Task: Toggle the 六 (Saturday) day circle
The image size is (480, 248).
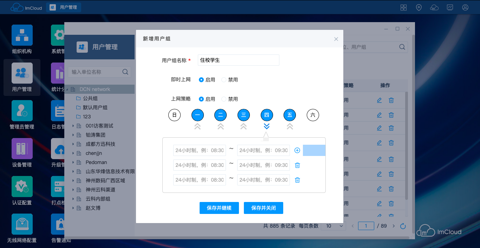Action: (313, 115)
